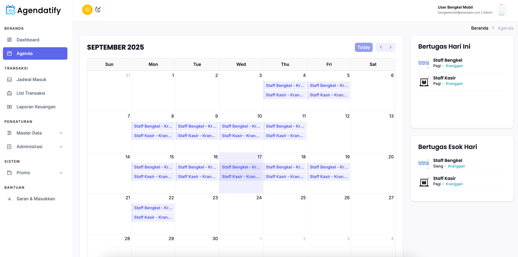Expand the Administrasi submenu
The image size is (518, 257).
click(61, 147)
